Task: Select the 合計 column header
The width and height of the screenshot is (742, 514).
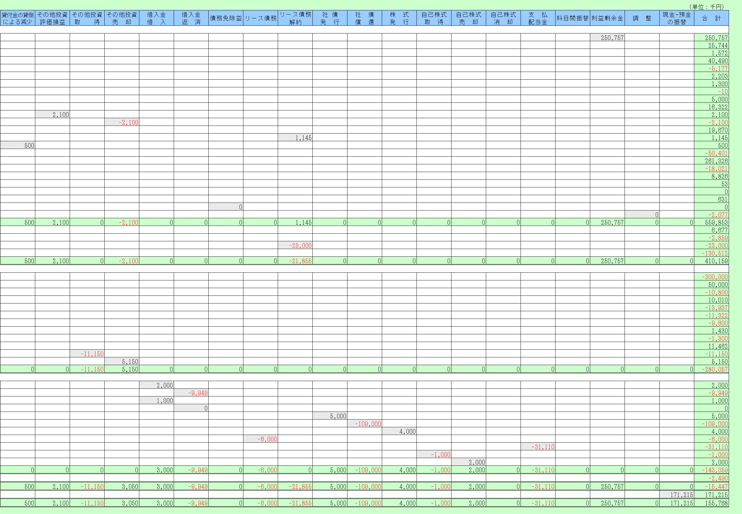Action: tap(711, 18)
